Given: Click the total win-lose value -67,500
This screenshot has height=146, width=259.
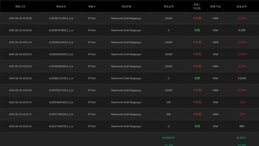Looking at the screenshot, I should (242, 145).
